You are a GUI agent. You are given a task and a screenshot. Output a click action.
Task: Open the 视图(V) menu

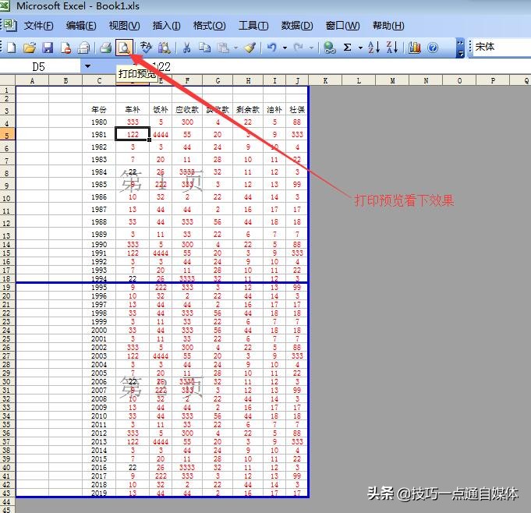pos(124,26)
